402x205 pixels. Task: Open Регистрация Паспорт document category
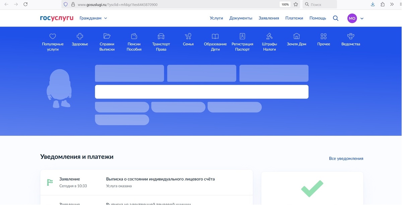point(243,42)
